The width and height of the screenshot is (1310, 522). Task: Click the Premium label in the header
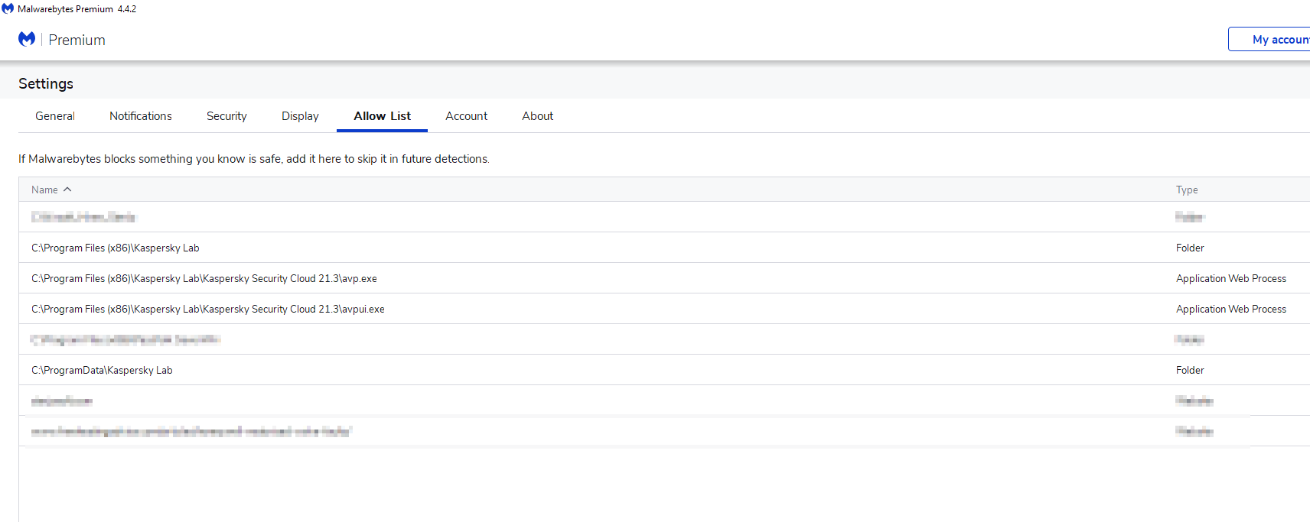(77, 40)
